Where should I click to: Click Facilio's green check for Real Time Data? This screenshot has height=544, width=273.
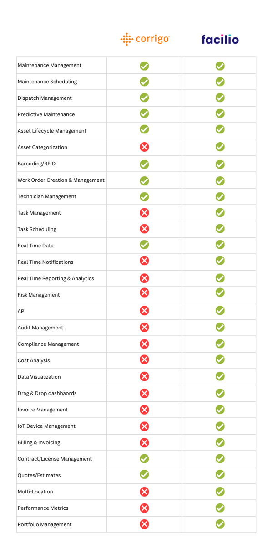[x=220, y=245]
